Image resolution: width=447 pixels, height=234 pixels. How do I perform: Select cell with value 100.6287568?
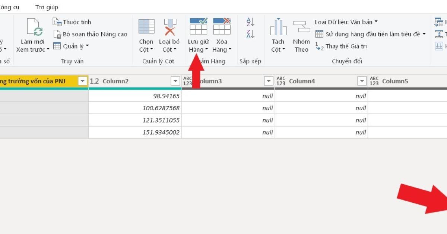click(x=135, y=108)
